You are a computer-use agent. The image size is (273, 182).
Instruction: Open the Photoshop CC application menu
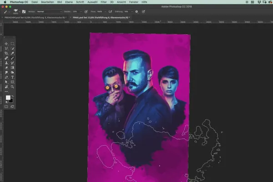tap(19, 2)
